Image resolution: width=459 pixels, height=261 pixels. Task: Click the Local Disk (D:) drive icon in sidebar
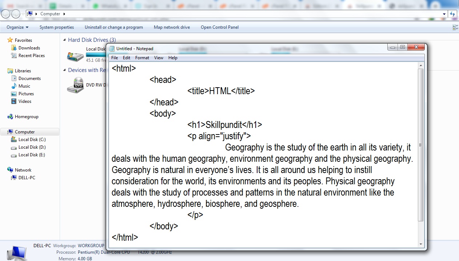(x=14, y=147)
